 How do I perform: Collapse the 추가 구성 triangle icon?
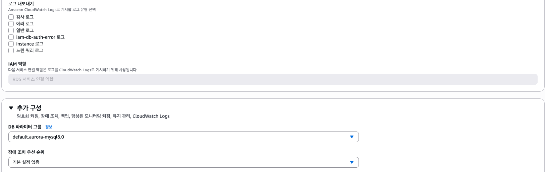tap(11, 108)
